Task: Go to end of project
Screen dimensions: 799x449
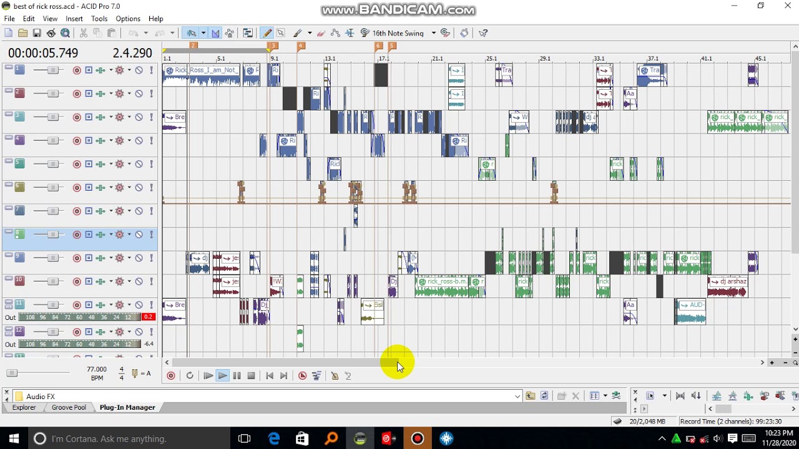Action: click(283, 375)
